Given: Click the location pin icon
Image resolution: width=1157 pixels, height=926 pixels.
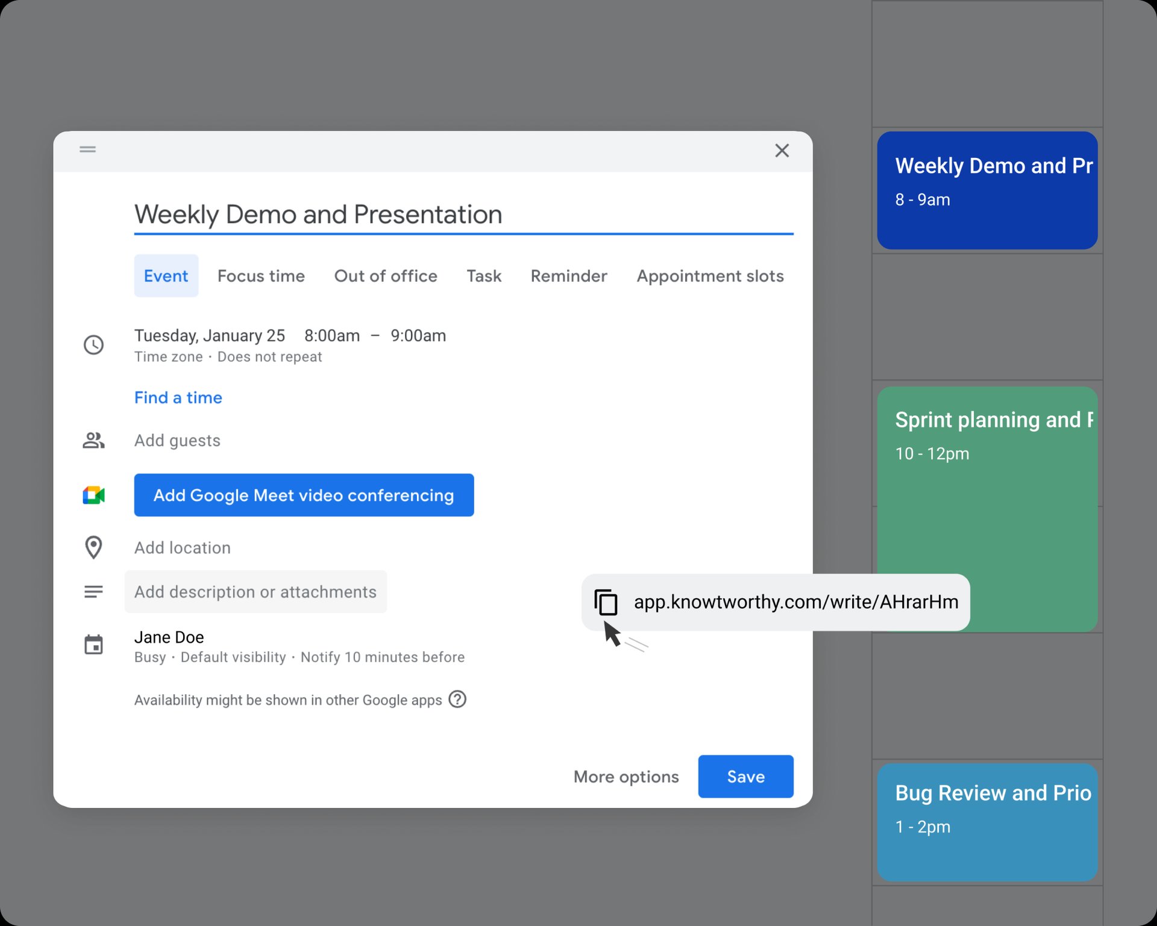Looking at the screenshot, I should tap(94, 548).
